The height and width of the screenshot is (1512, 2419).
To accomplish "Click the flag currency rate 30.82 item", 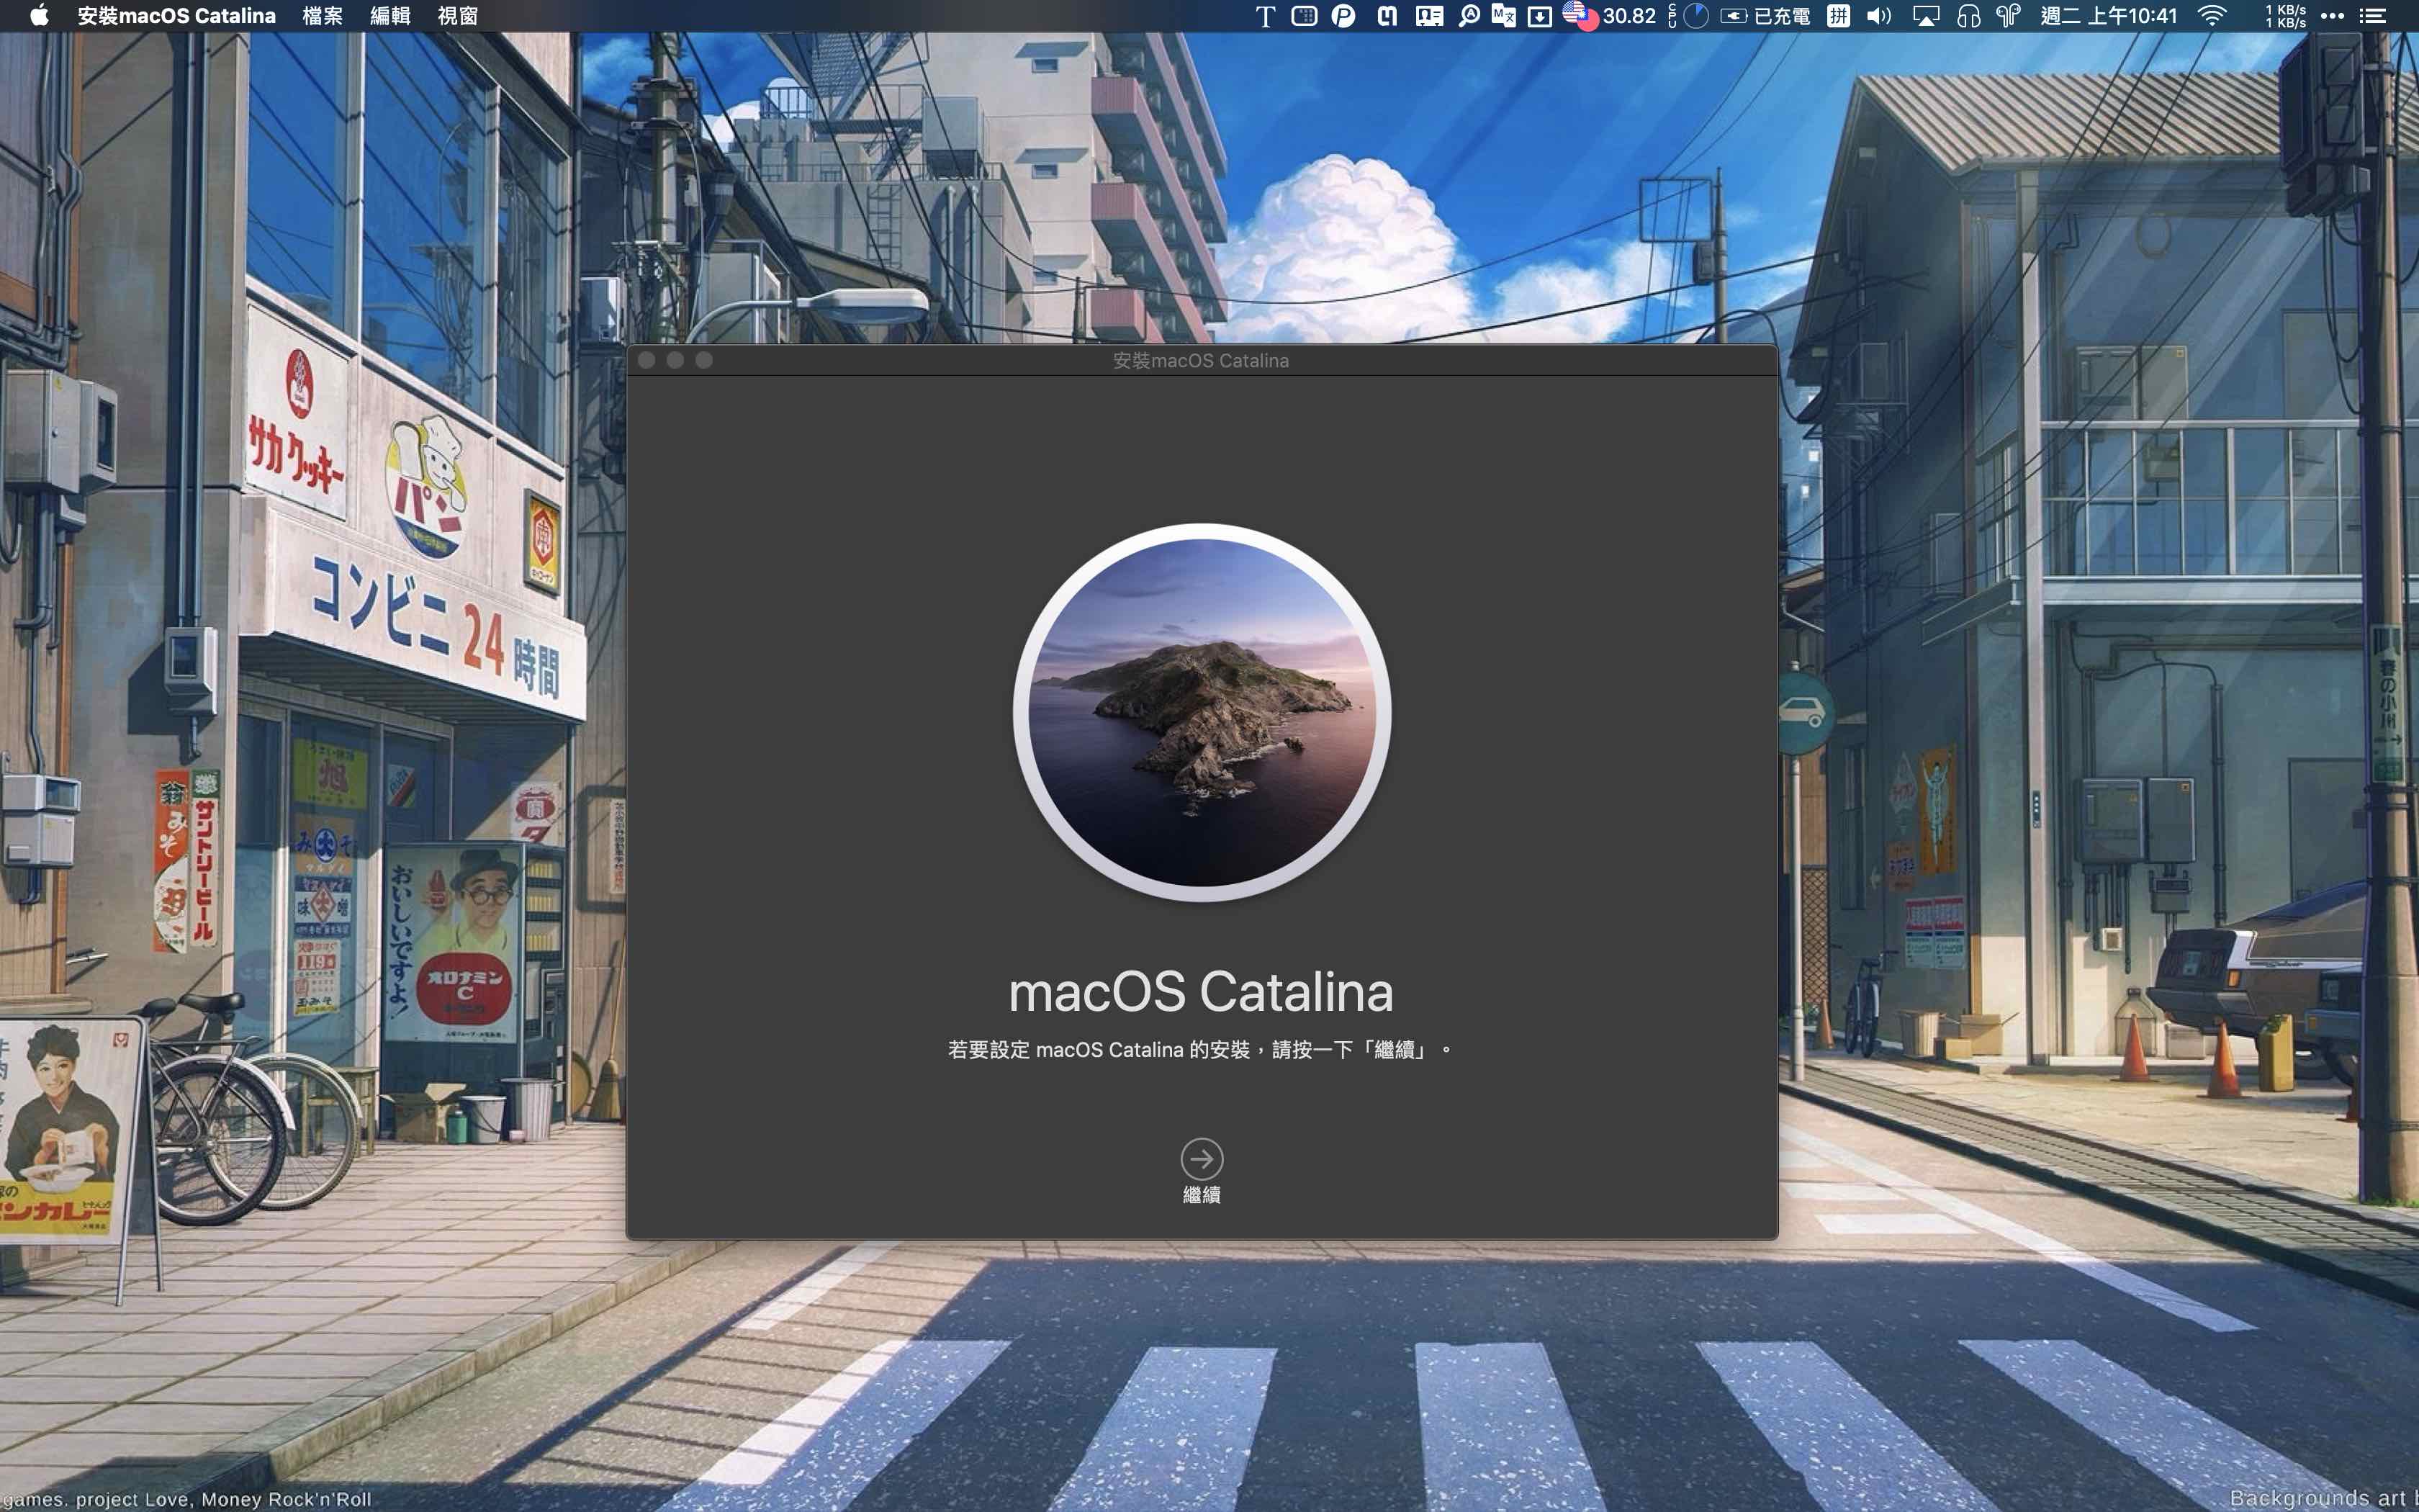I will pos(1609,16).
